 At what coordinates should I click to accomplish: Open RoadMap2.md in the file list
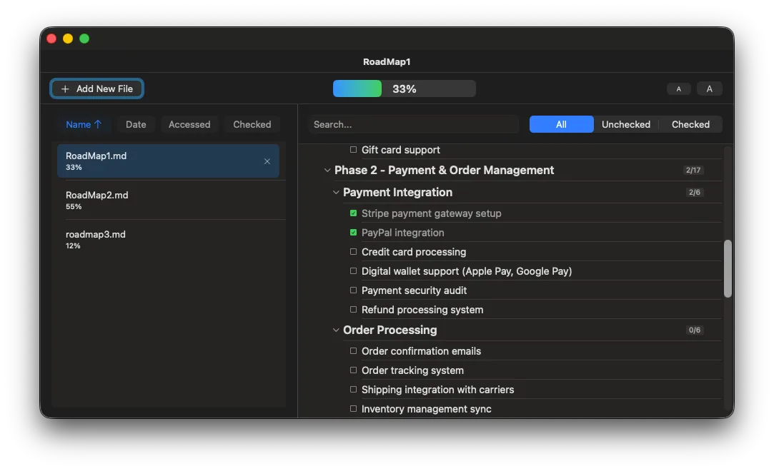(169, 200)
